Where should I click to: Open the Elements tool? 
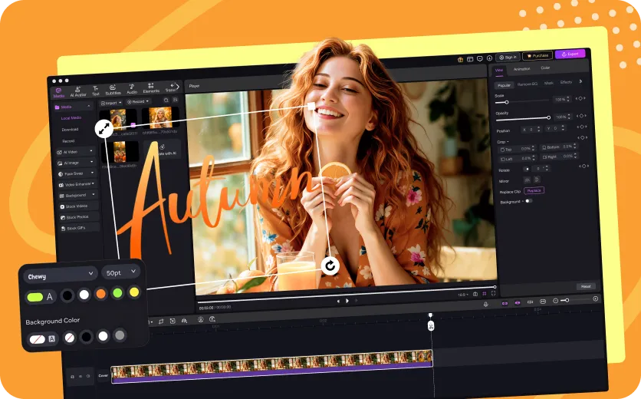pyautogui.click(x=151, y=88)
